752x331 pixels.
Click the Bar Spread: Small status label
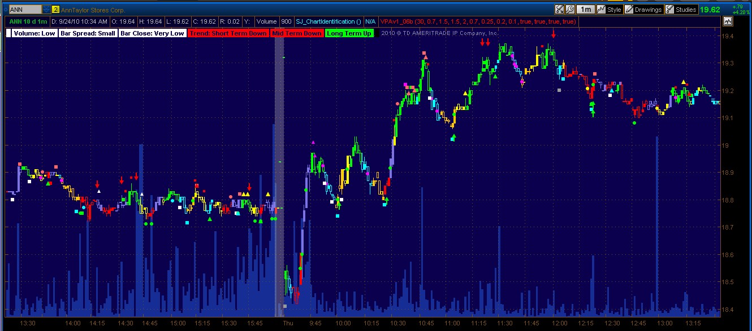pos(89,33)
